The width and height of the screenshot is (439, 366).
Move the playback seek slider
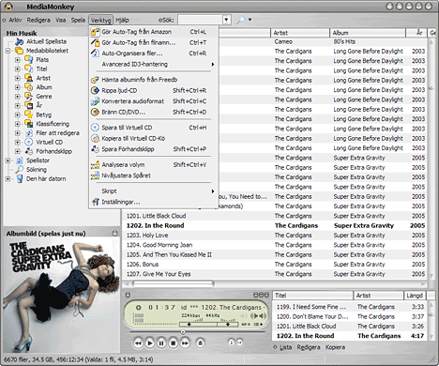click(183, 332)
